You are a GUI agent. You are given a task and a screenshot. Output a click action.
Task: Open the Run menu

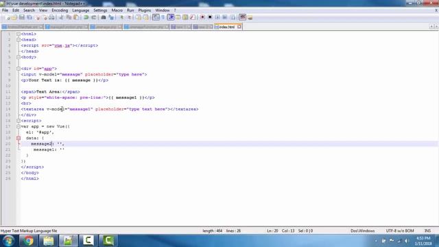coord(130,10)
